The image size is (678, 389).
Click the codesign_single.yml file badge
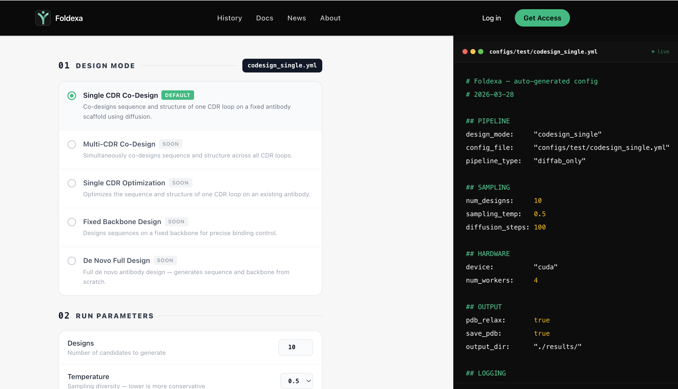tap(282, 65)
